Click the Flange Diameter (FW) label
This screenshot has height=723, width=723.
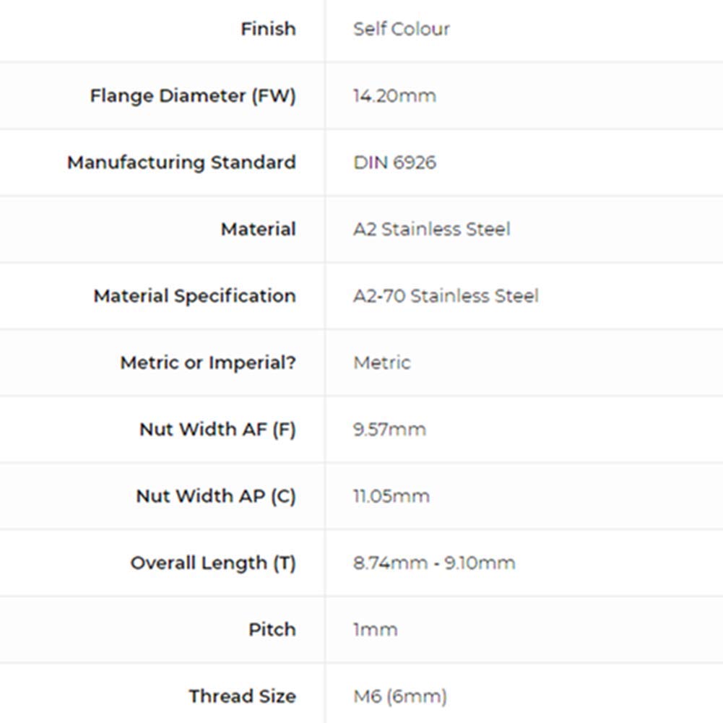[x=193, y=96]
